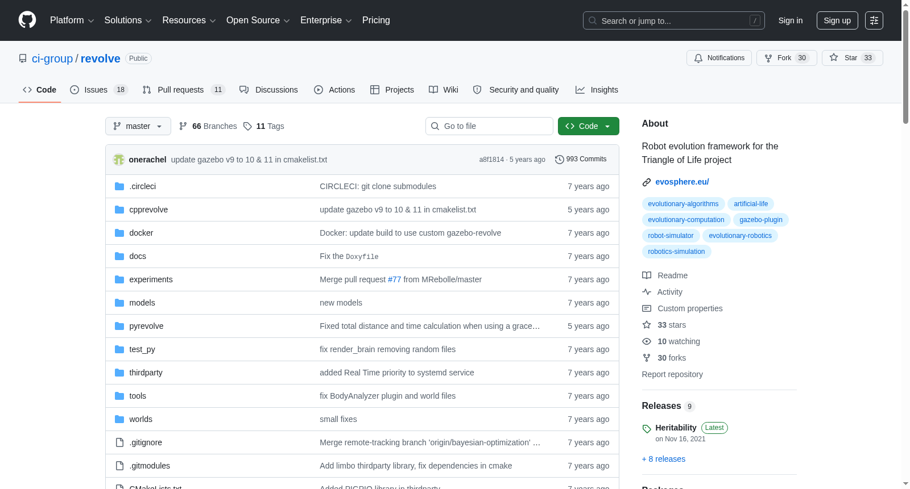
Task: Click the pyrevolve folder icon
Action: pyautogui.click(x=119, y=326)
